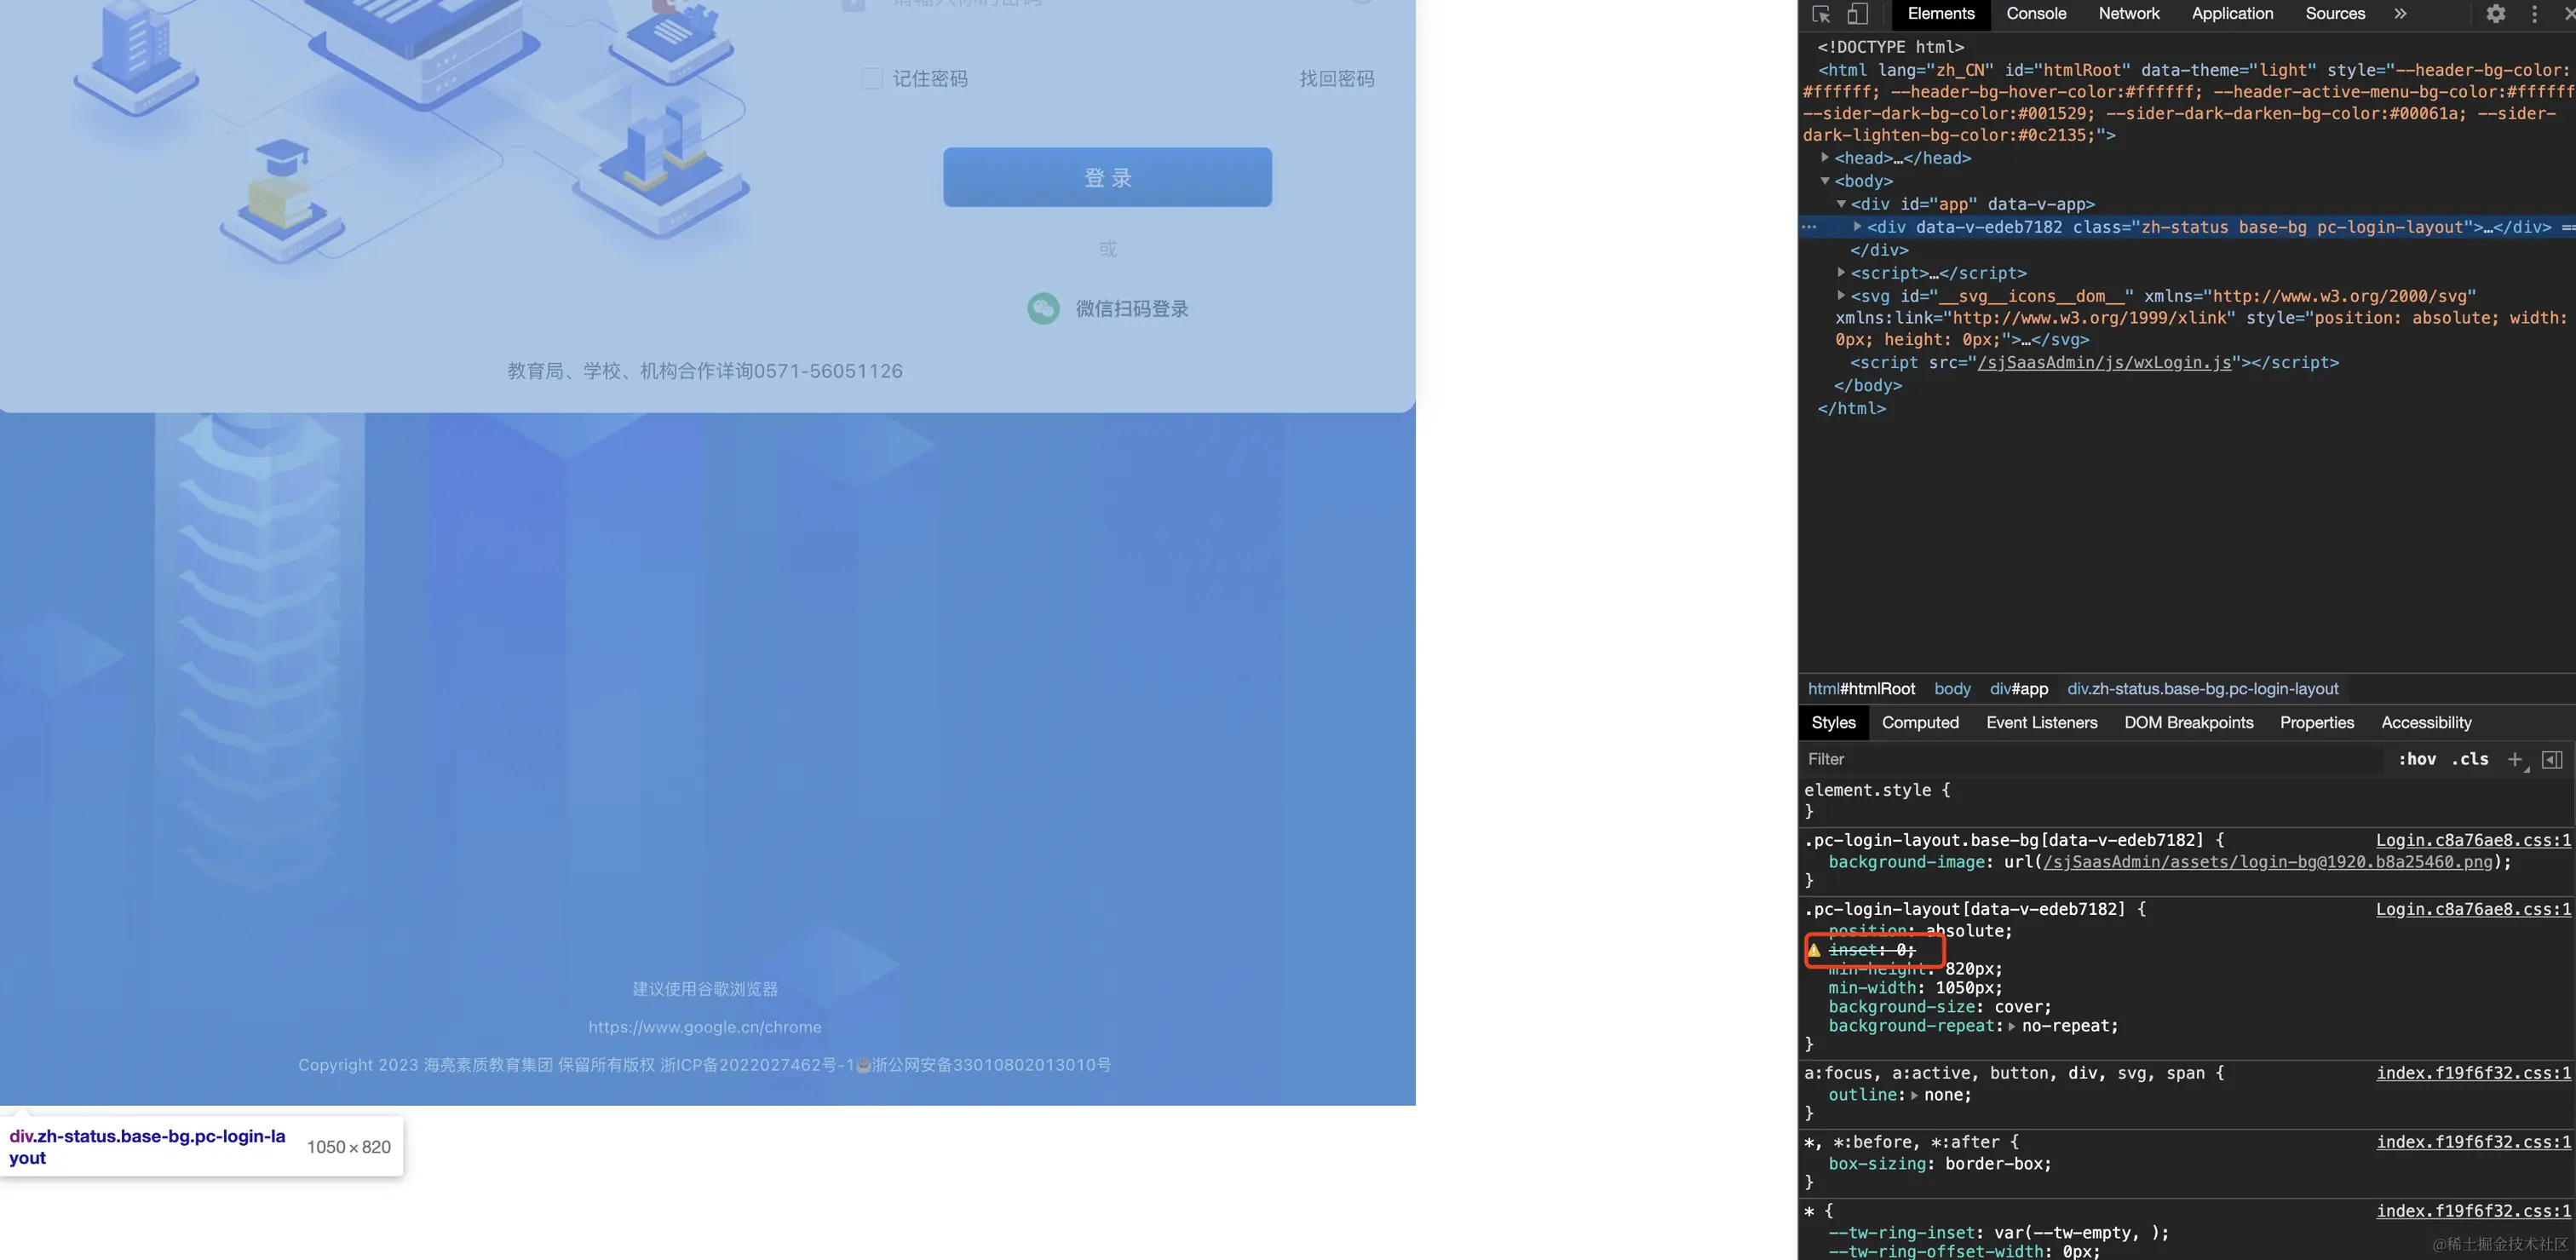Check the 记住密码 remember password checkbox
The height and width of the screenshot is (1260, 2576).
tap(871, 78)
